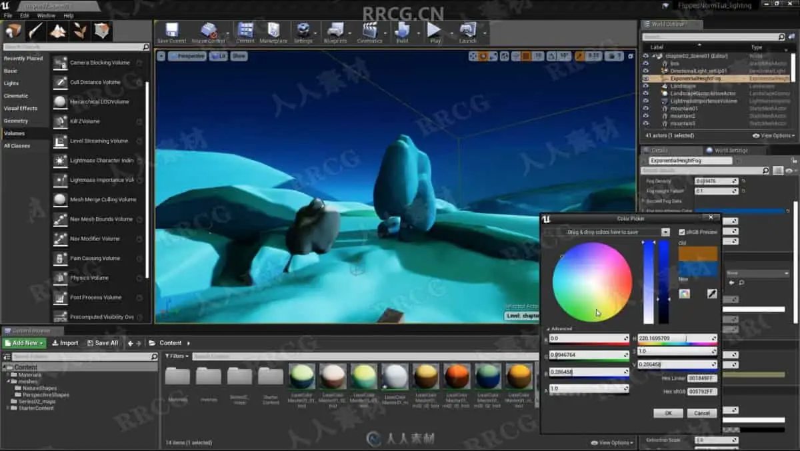The width and height of the screenshot is (800, 451).
Task: Select the Lights category
Action: (11, 83)
